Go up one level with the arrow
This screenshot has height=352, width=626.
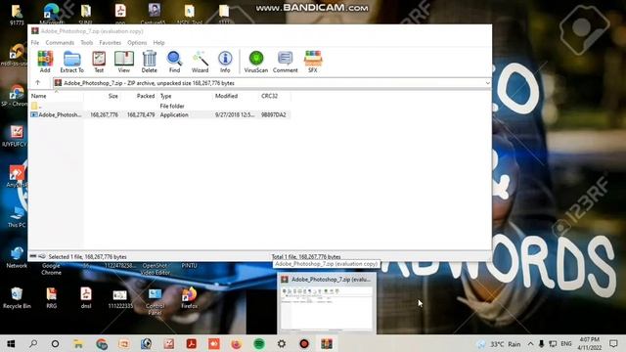pos(38,82)
